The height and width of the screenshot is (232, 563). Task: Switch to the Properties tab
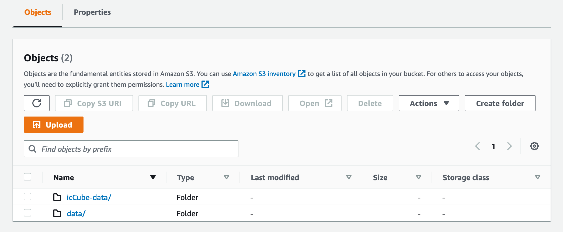click(x=92, y=12)
